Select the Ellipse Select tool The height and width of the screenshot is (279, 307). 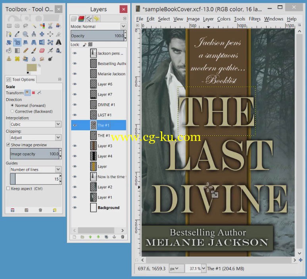[x=17, y=26]
